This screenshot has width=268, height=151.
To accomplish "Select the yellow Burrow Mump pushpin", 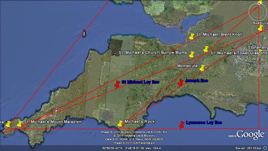I will tap(192, 55).
